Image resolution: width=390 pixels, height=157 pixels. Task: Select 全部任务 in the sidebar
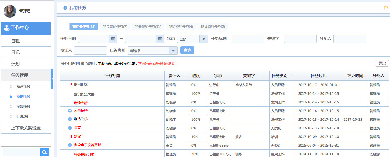(x=24, y=107)
